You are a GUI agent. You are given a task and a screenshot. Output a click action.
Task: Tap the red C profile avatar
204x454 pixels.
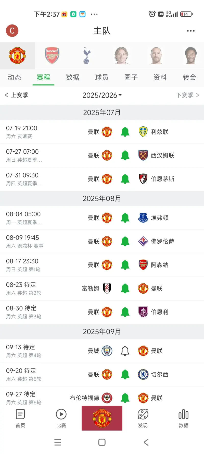(x=12, y=31)
